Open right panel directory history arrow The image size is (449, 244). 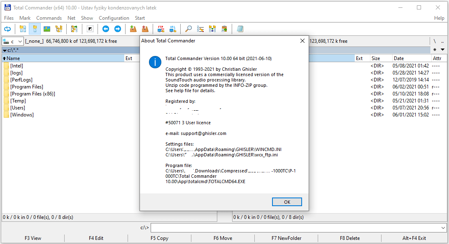coord(443,50)
